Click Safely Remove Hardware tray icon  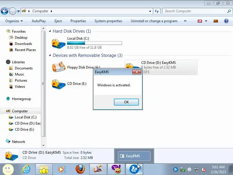(x=183, y=169)
